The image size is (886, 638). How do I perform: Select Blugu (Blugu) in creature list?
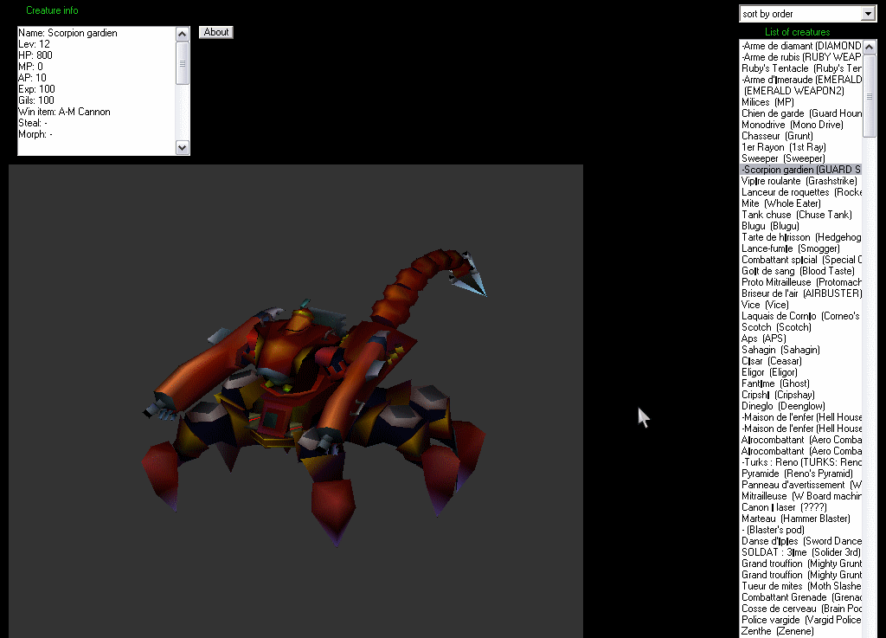coord(801,226)
